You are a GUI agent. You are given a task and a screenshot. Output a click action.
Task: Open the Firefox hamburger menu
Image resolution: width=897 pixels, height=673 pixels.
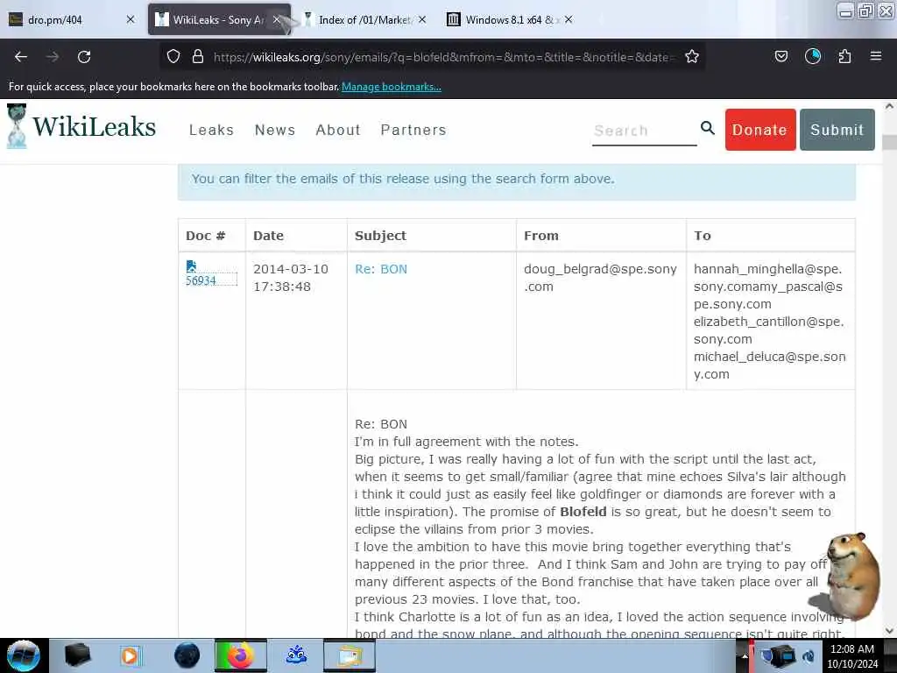[x=876, y=57]
